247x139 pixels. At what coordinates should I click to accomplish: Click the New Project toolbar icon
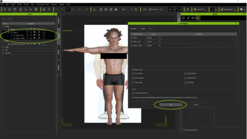tap(5, 10)
